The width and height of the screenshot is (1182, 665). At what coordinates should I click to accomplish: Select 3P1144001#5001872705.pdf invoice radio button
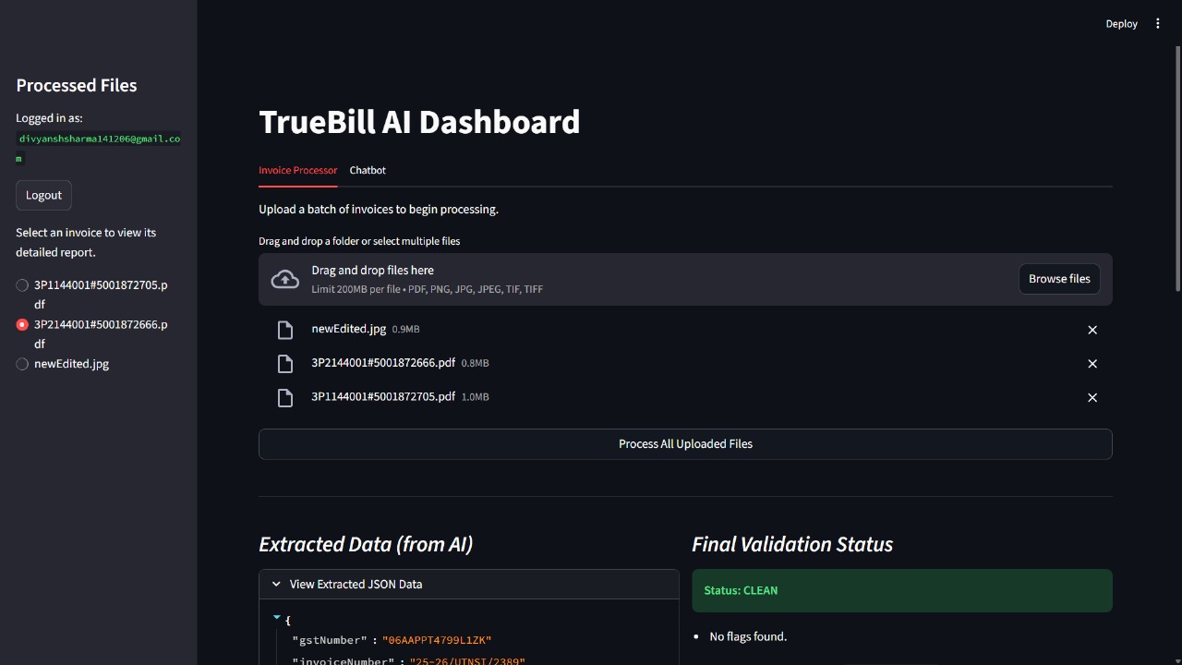pos(22,285)
